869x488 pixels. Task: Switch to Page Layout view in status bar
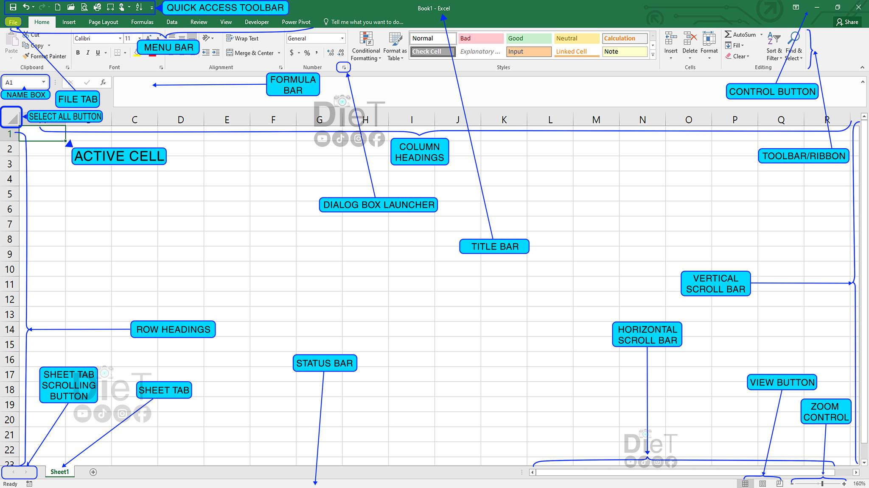(762, 484)
